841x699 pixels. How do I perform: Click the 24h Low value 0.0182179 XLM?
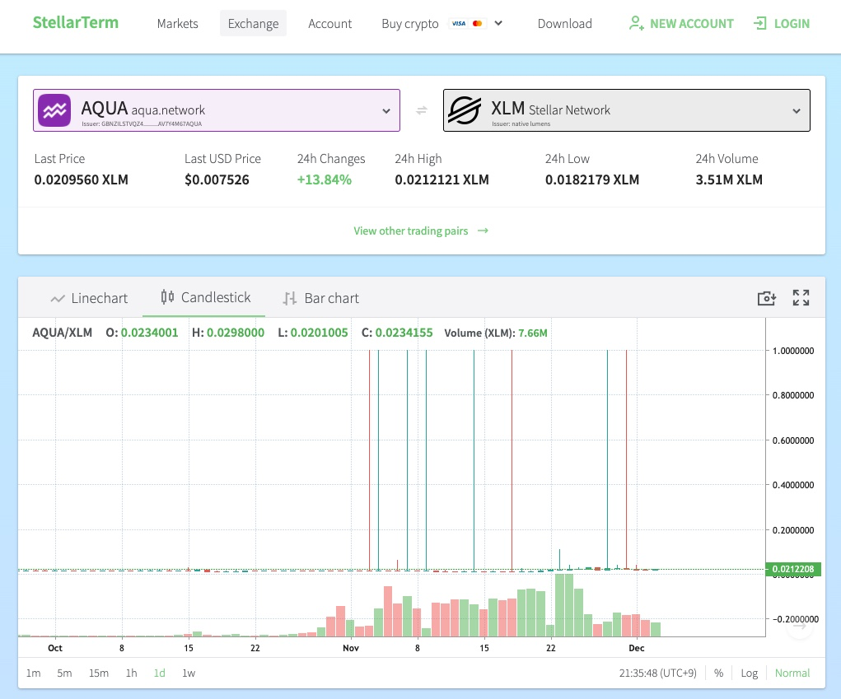tap(592, 179)
